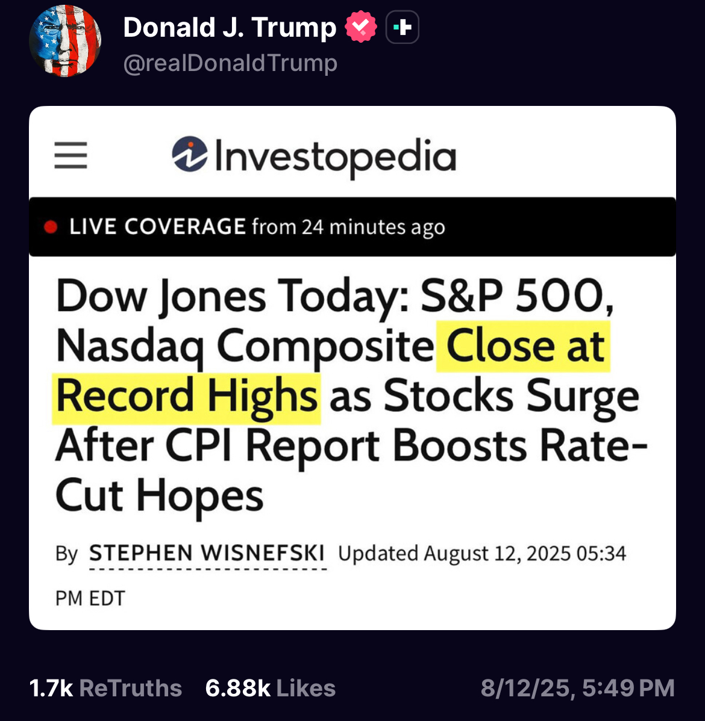View the 6.88k Likes count
This screenshot has height=721, width=705.
pyautogui.click(x=271, y=688)
